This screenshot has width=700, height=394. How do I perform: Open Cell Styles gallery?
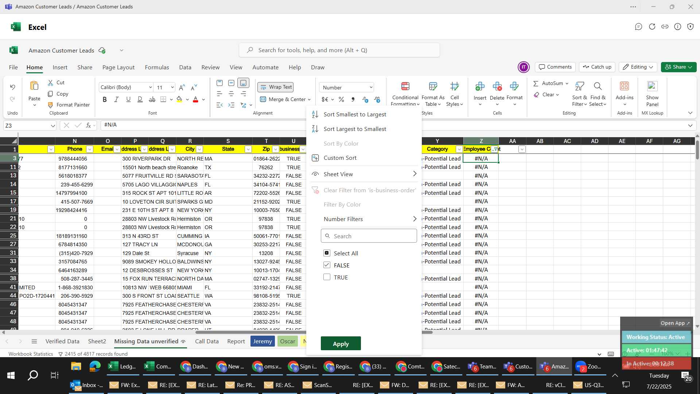pyautogui.click(x=454, y=94)
